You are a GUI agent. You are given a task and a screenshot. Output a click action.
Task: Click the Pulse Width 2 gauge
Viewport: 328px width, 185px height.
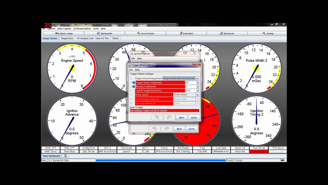click(257, 68)
